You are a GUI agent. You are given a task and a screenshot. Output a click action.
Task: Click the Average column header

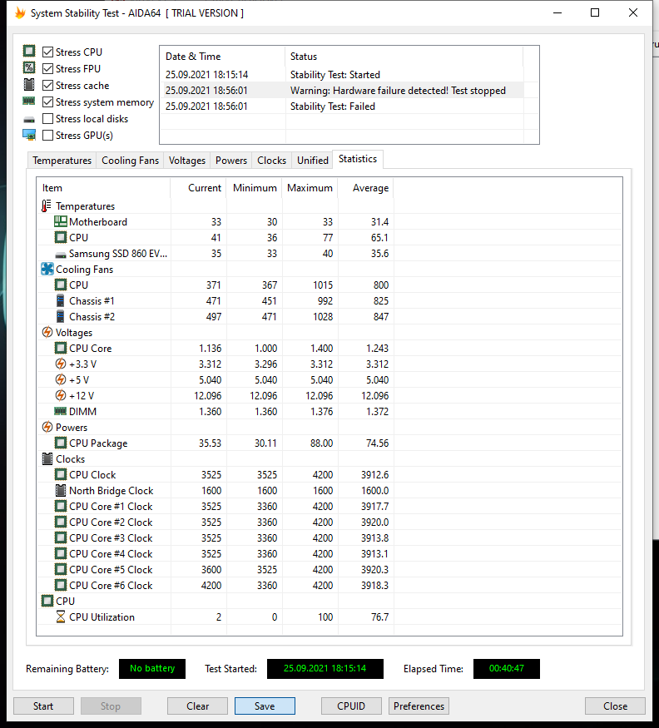(366, 188)
